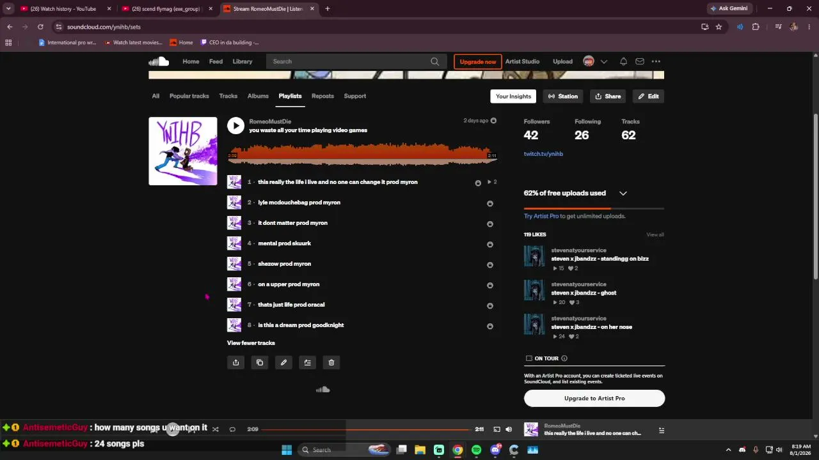Click the pencil edit icon below tracks
Screen dimensions: 819x460
pyautogui.click(x=283, y=362)
